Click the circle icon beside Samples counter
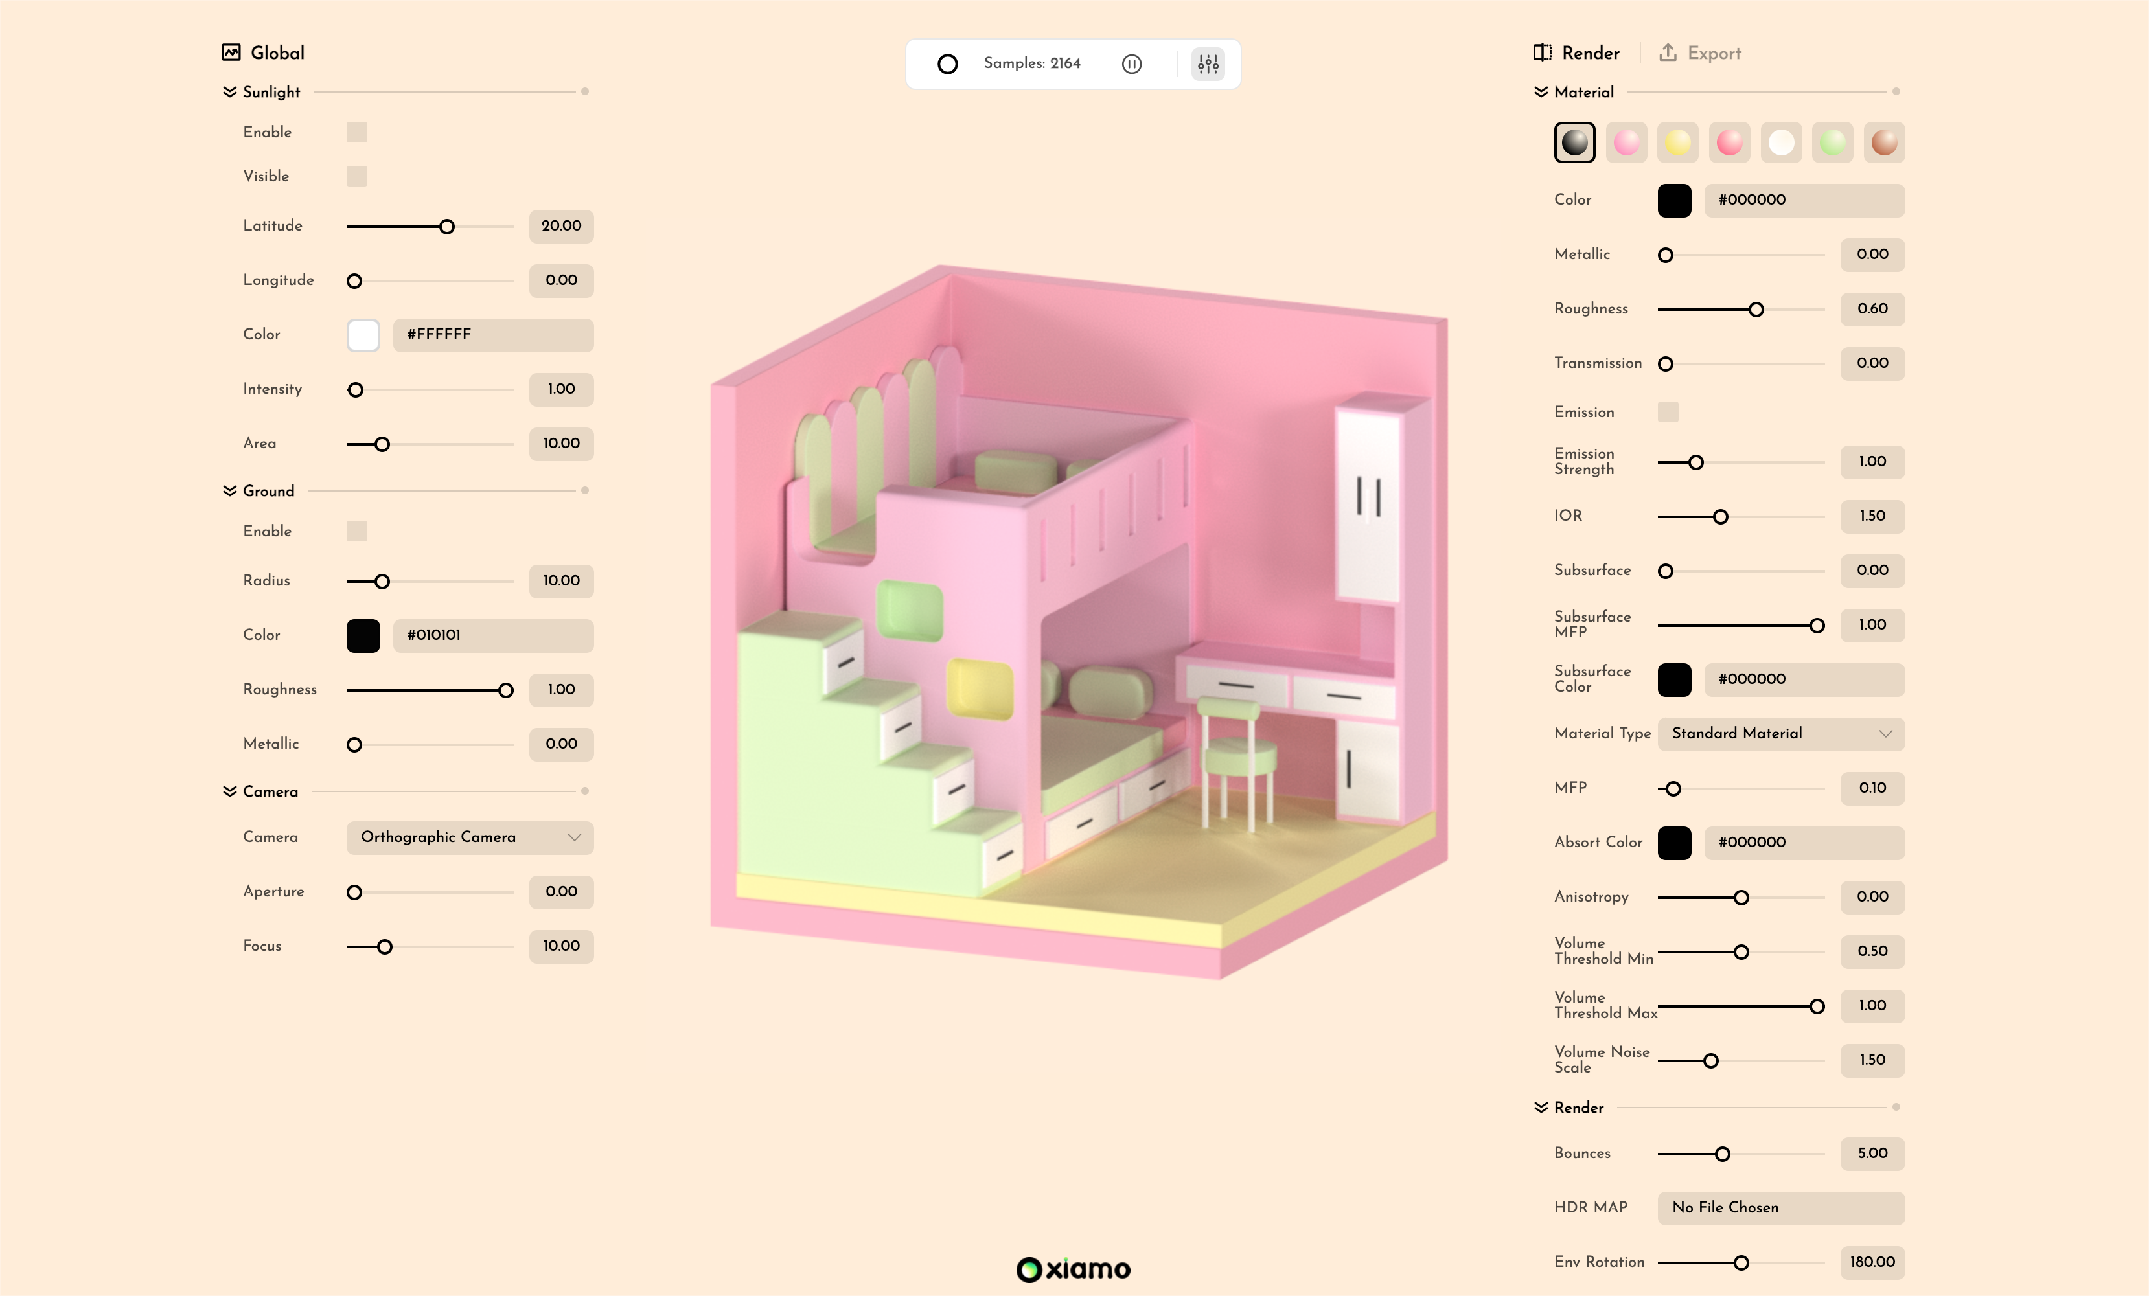 (x=947, y=63)
